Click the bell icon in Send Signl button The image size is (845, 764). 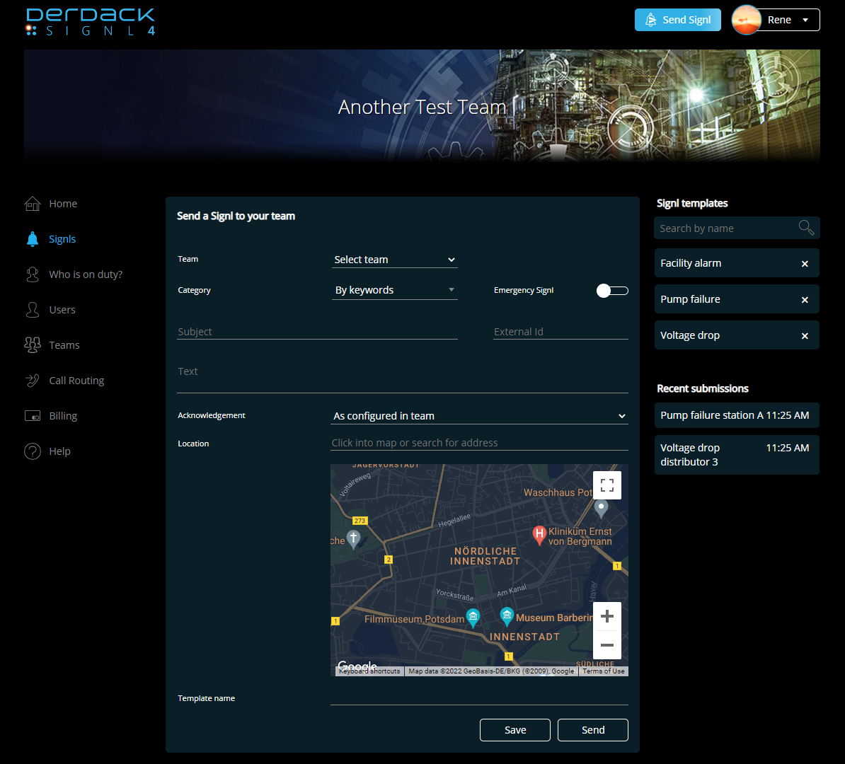coord(651,20)
